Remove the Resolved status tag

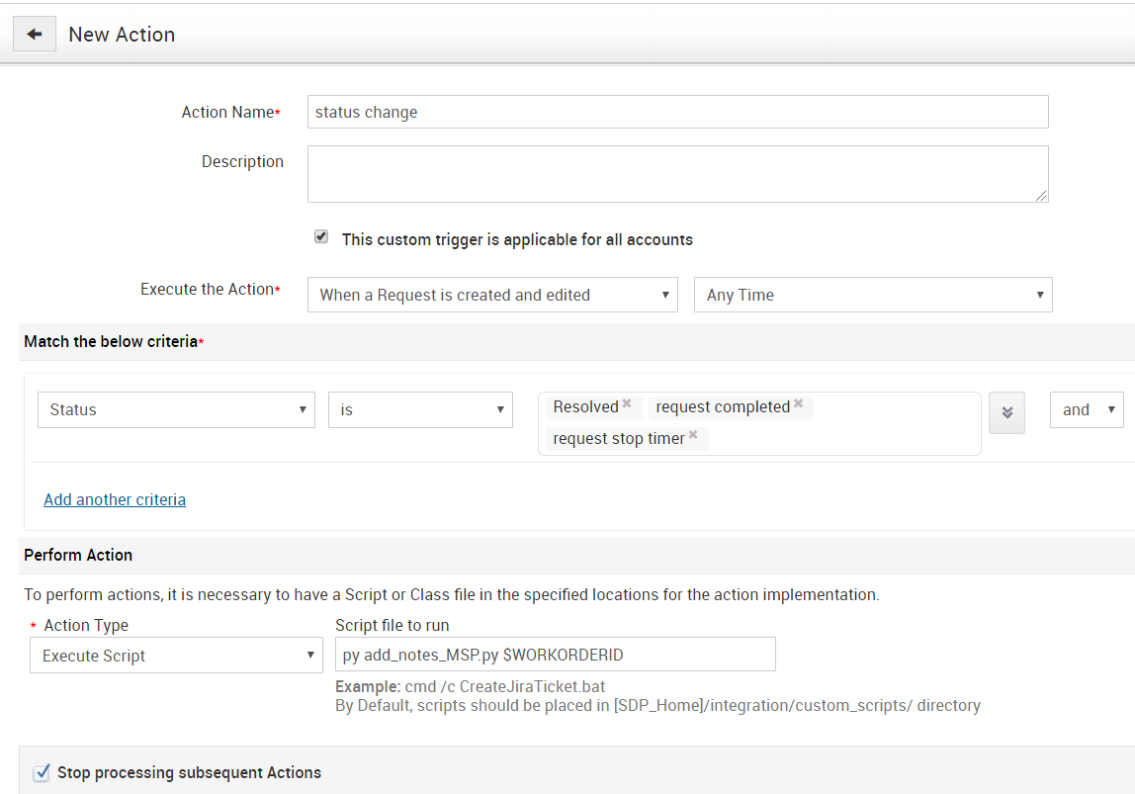pyautogui.click(x=627, y=404)
